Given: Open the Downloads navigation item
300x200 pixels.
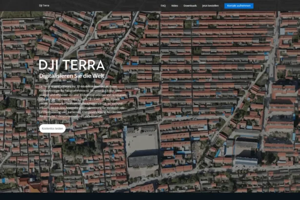Looking at the screenshot, I should (190, 6).
